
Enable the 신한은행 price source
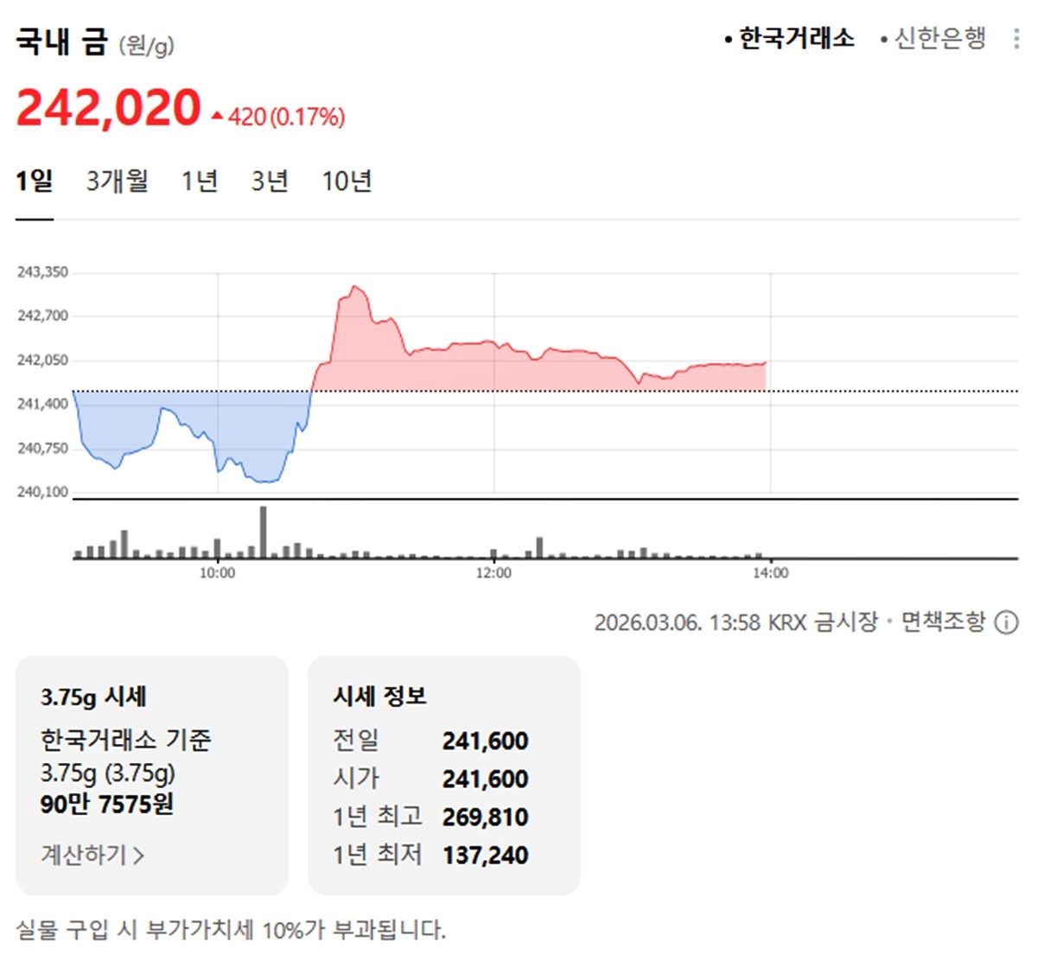[x=938, y=39]
